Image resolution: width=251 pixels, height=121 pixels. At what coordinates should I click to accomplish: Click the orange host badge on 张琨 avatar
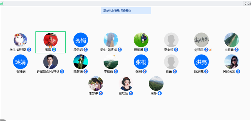51,47
